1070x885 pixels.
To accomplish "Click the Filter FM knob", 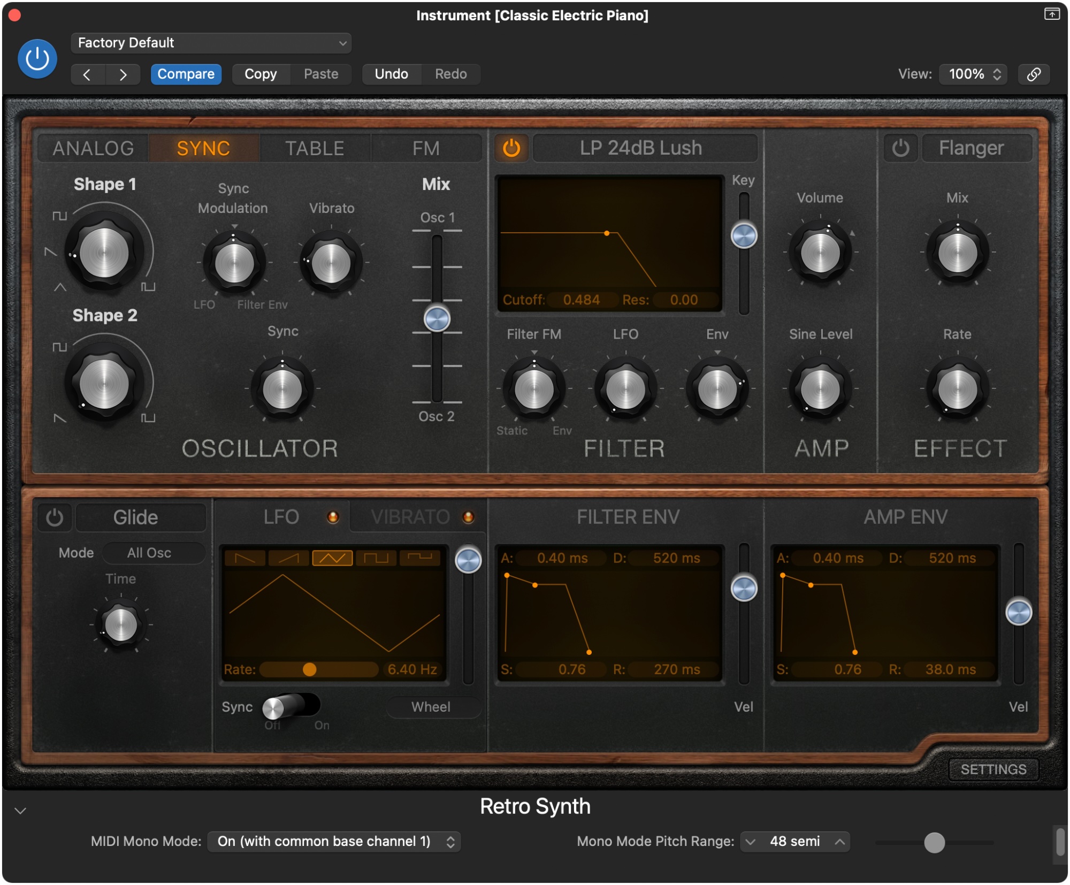I will 534,389.
